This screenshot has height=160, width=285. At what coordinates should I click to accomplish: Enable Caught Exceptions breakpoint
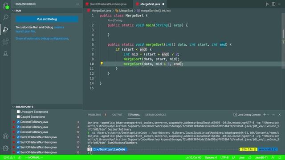point(18,117)
